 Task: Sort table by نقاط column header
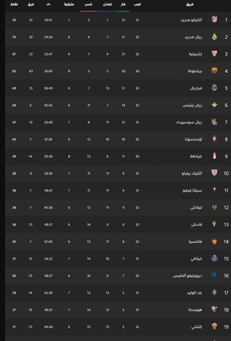tap(14, 4)
